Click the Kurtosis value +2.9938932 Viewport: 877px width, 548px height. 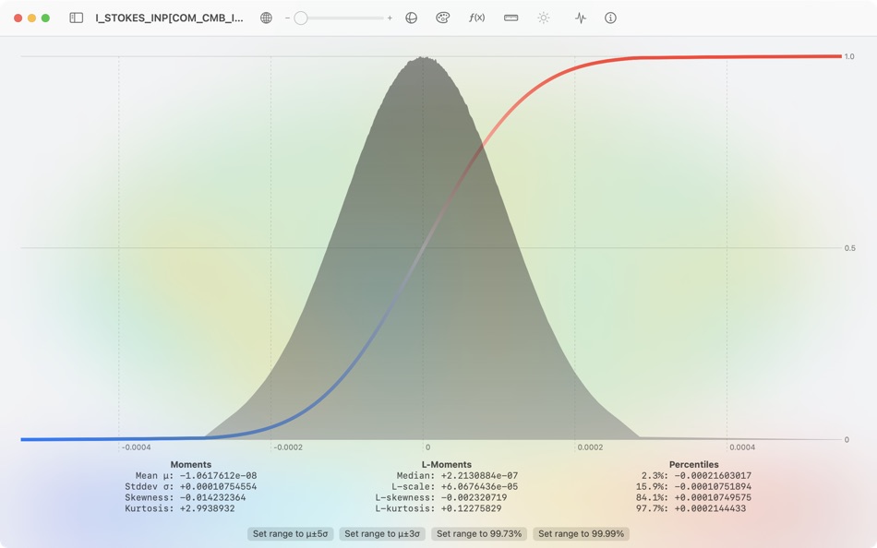[207, 508]
